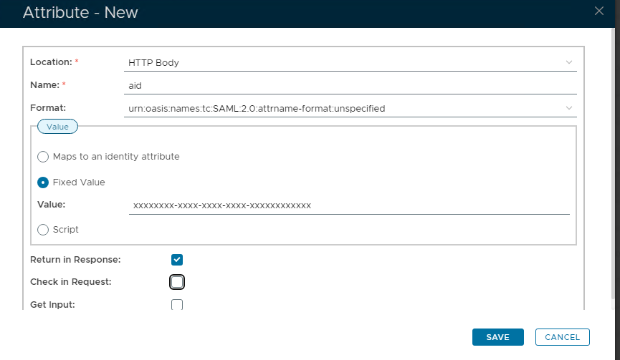Cancel the attribute dialog
This screenshot has height=360, width=620.
[562, 337]
